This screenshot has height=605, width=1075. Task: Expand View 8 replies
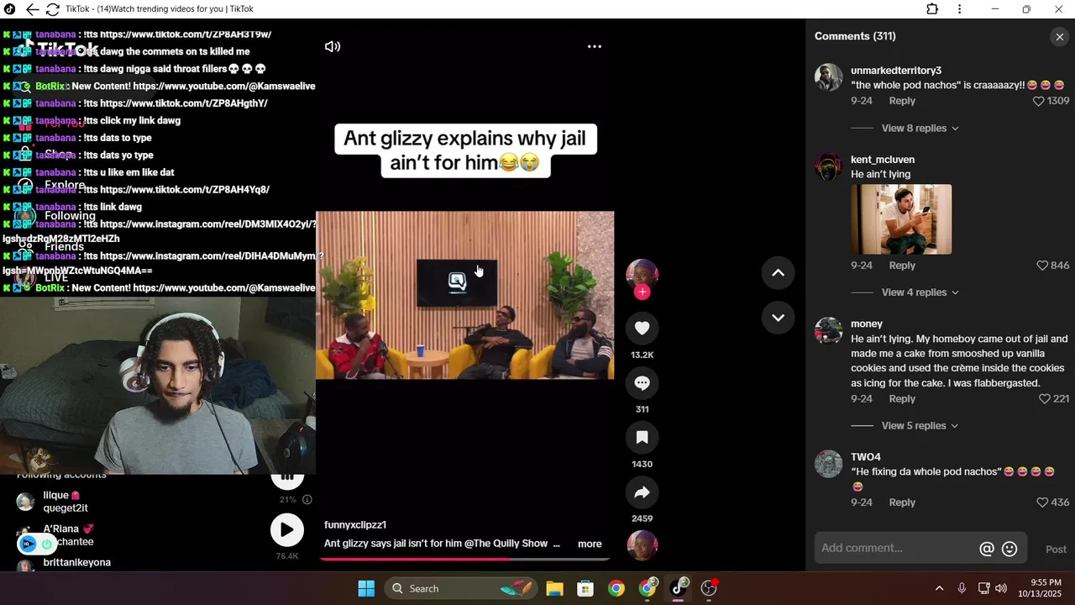pos(920,129)
